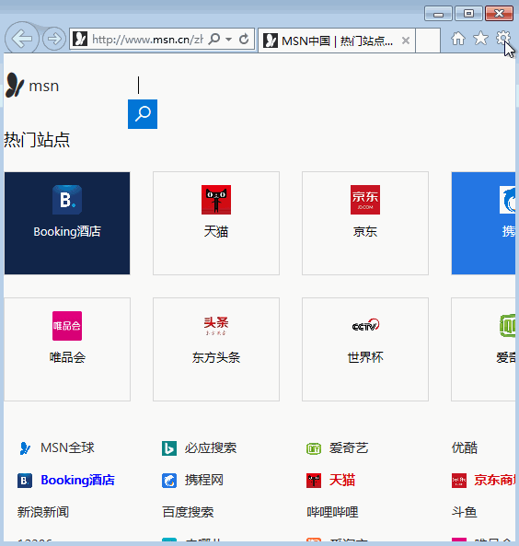519x546 pixels.
Task: Click the address bar URL text
Action: point(147,40)
